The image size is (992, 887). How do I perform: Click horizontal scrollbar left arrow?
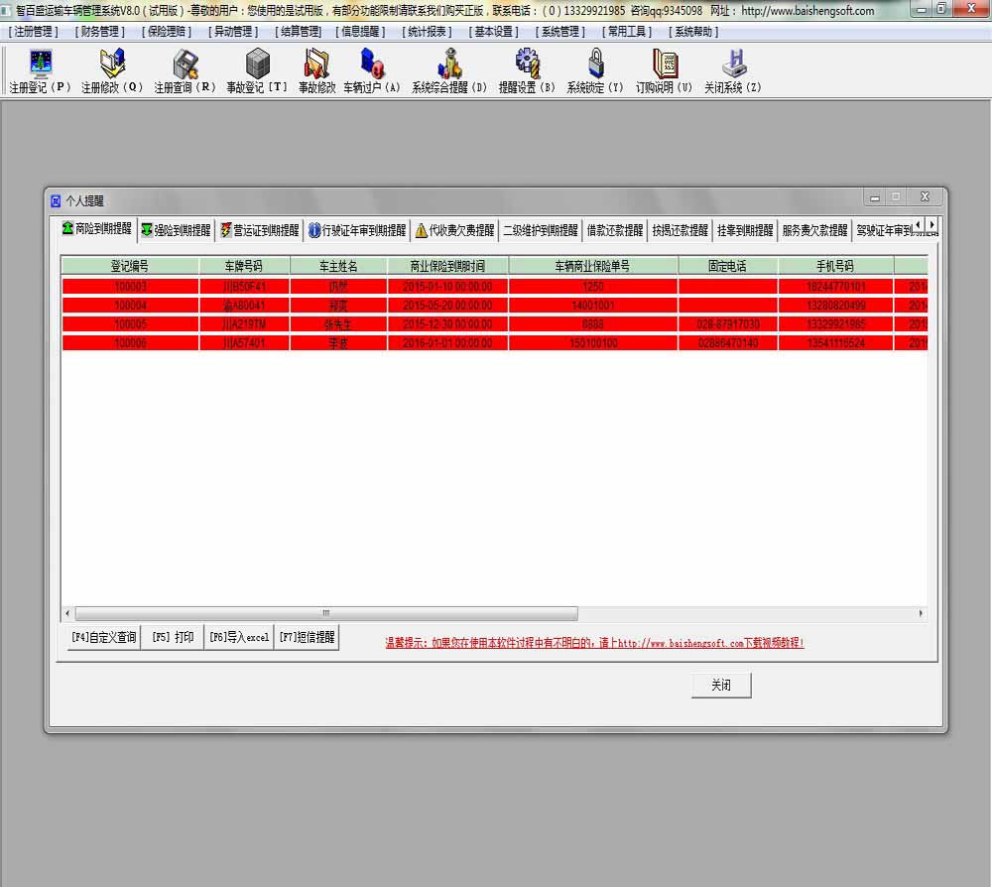67,613
